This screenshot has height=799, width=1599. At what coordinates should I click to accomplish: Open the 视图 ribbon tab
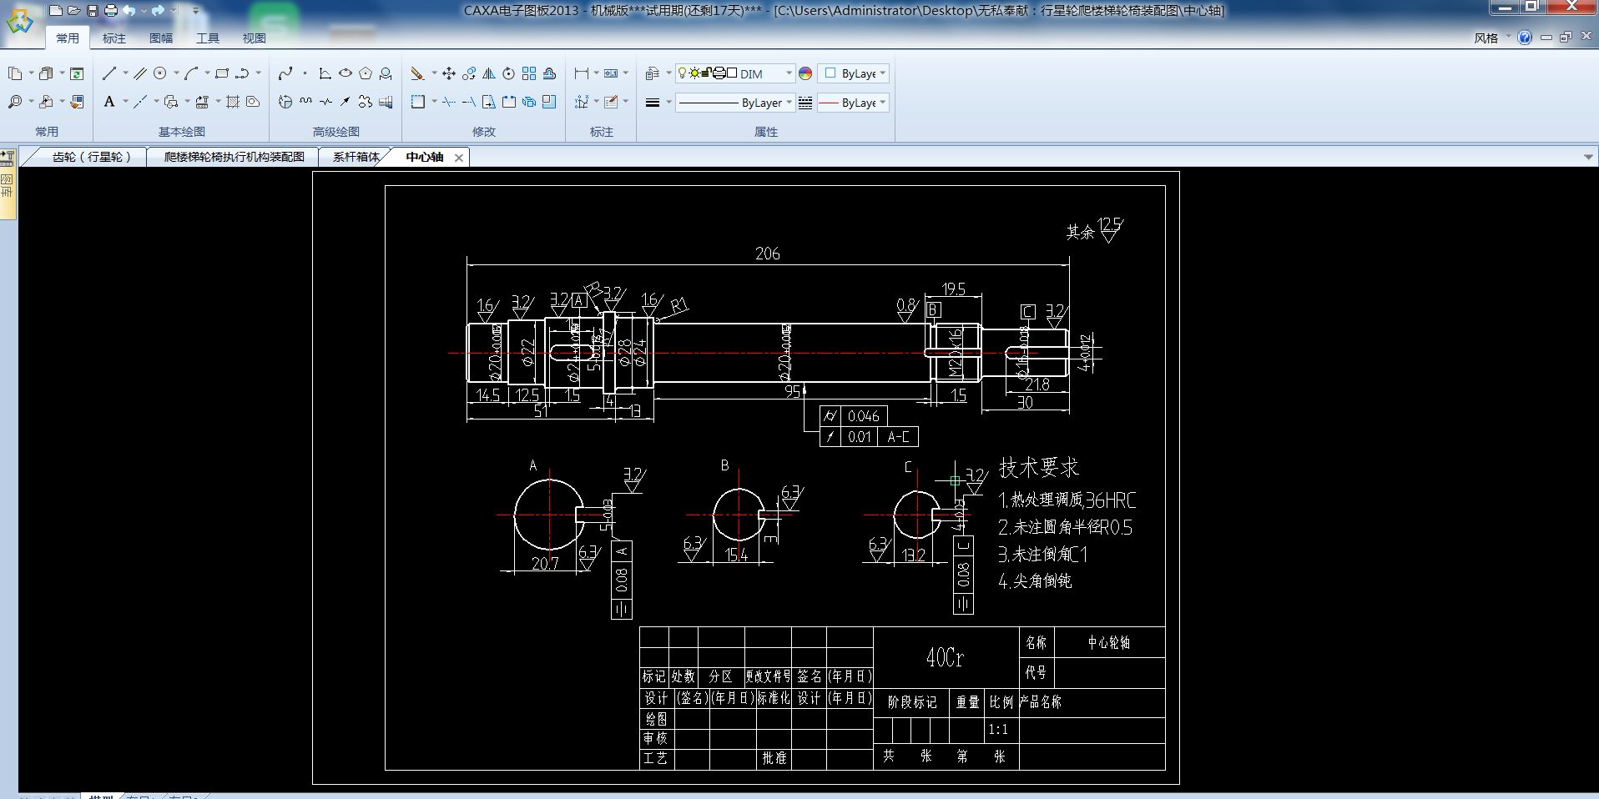point(254,38)
